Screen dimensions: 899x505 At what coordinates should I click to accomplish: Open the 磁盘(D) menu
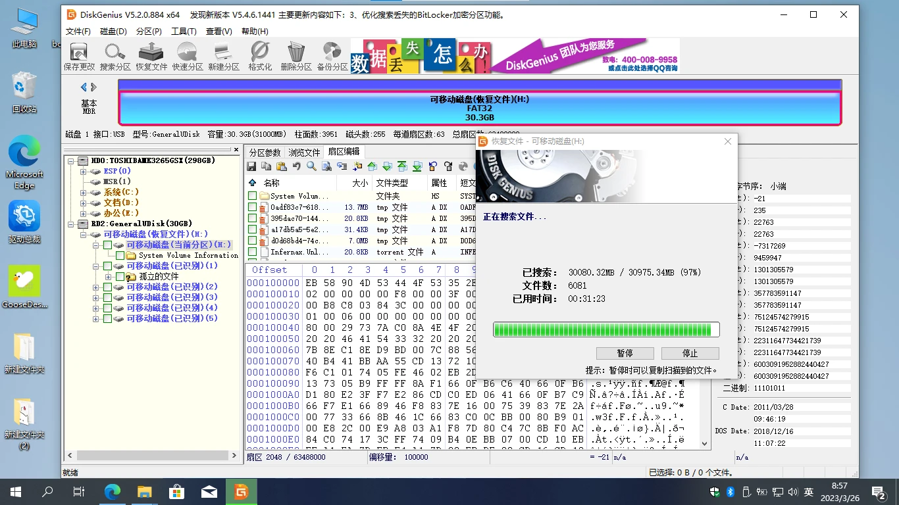point(113,31)
